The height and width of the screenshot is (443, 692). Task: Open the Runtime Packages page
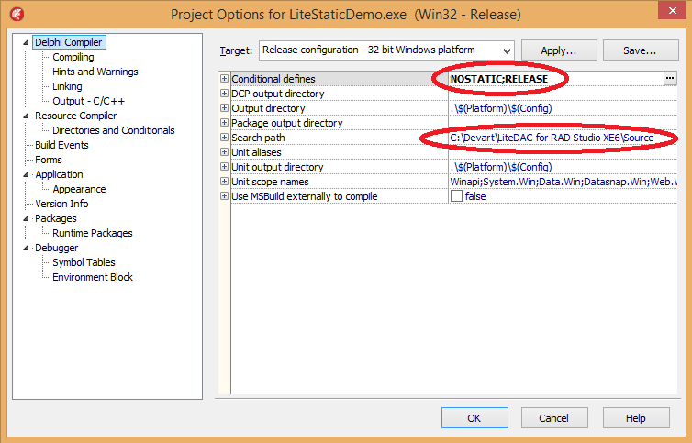pos(93,233)
